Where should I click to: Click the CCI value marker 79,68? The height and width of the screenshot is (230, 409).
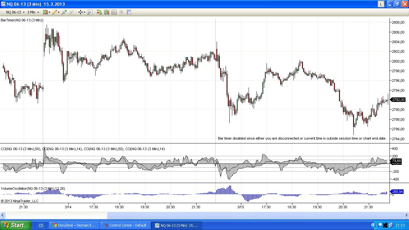click(396, 161)
